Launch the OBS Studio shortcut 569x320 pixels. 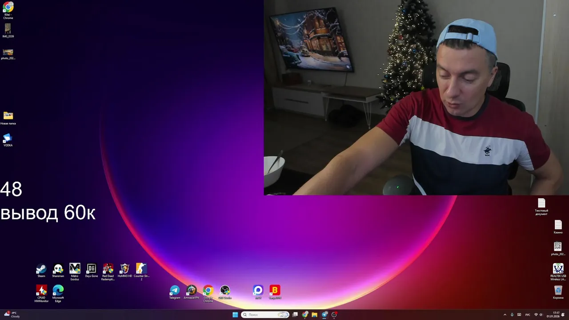225,292
